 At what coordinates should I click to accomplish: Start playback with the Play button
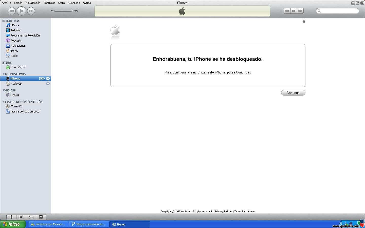click(x=22, y=11)
